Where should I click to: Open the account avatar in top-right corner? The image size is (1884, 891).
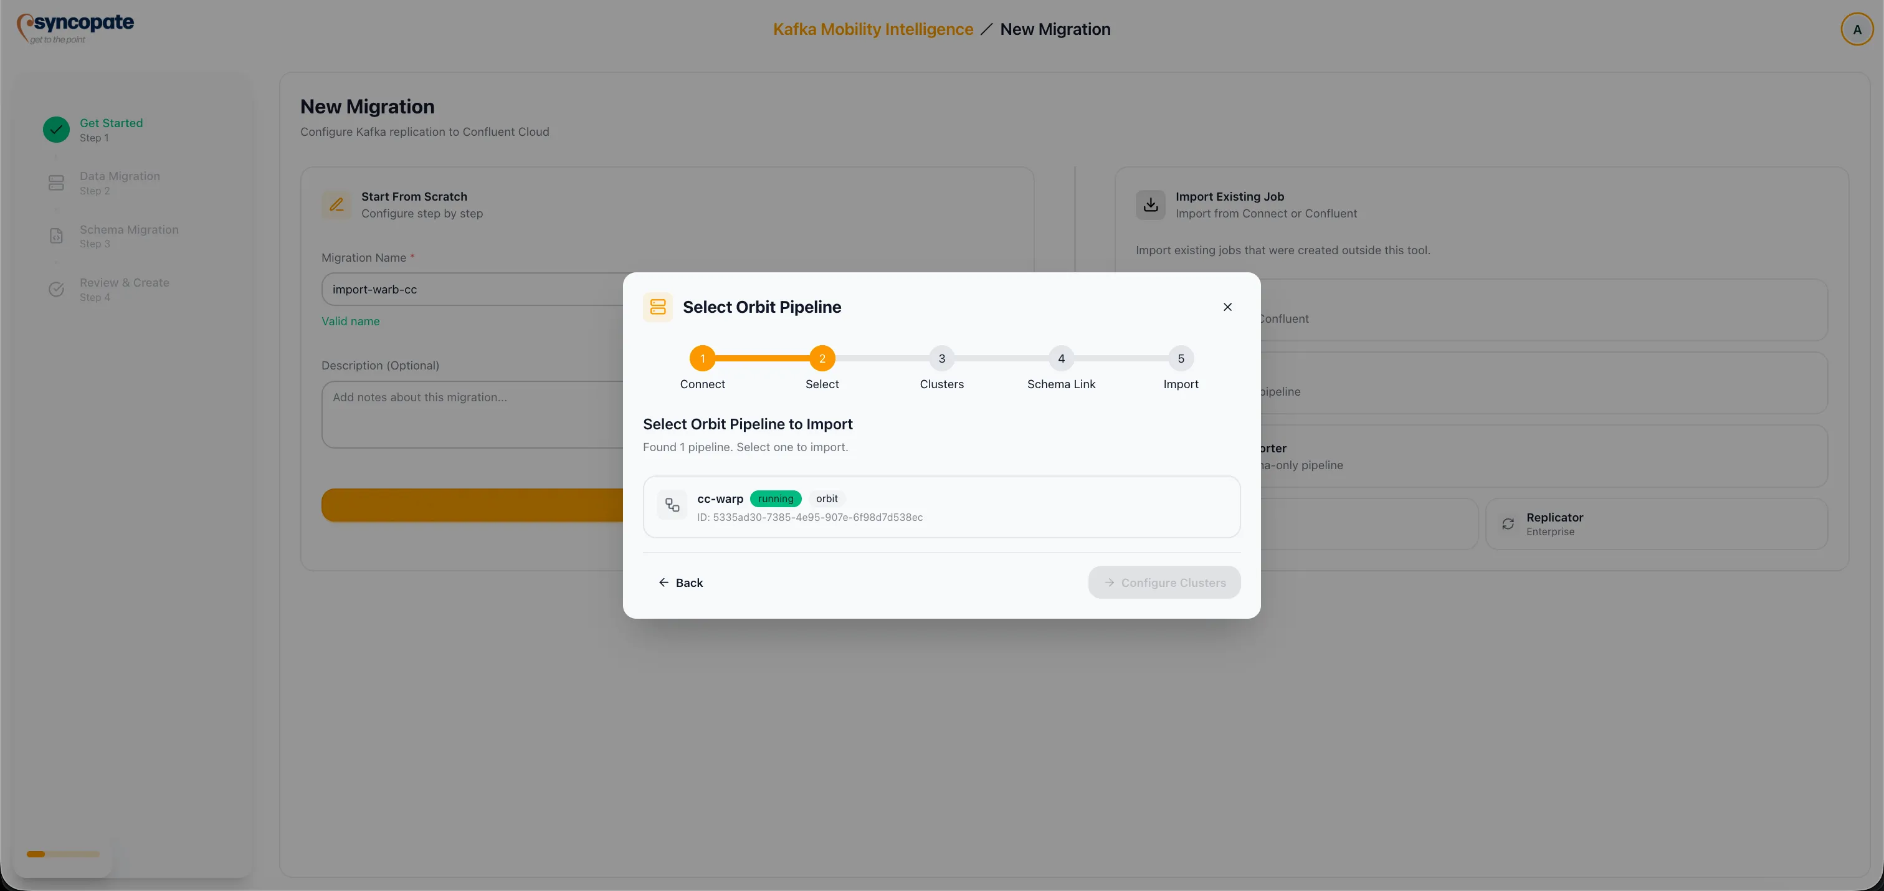[x=1857, y=29]
